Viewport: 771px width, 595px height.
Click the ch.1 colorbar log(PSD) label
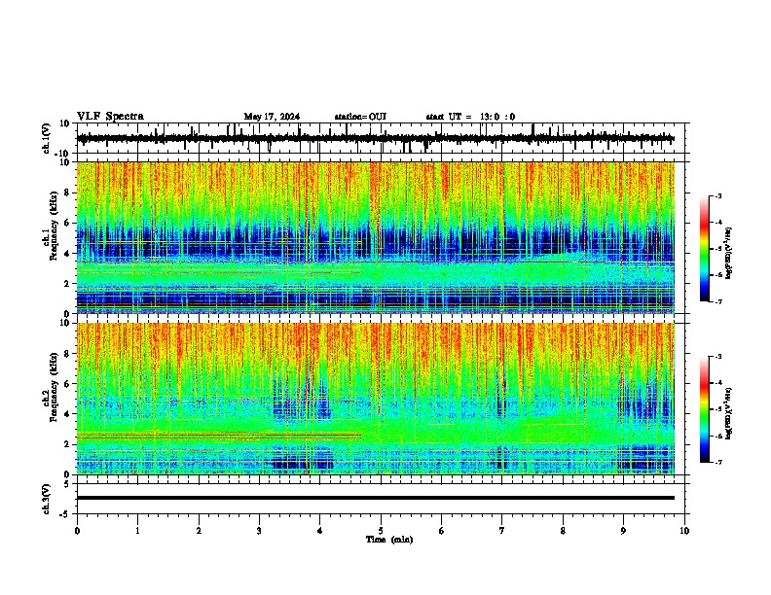pos(729,253)
